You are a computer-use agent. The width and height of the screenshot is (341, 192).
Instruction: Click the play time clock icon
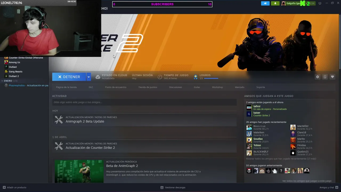click(x=160, y=77)
